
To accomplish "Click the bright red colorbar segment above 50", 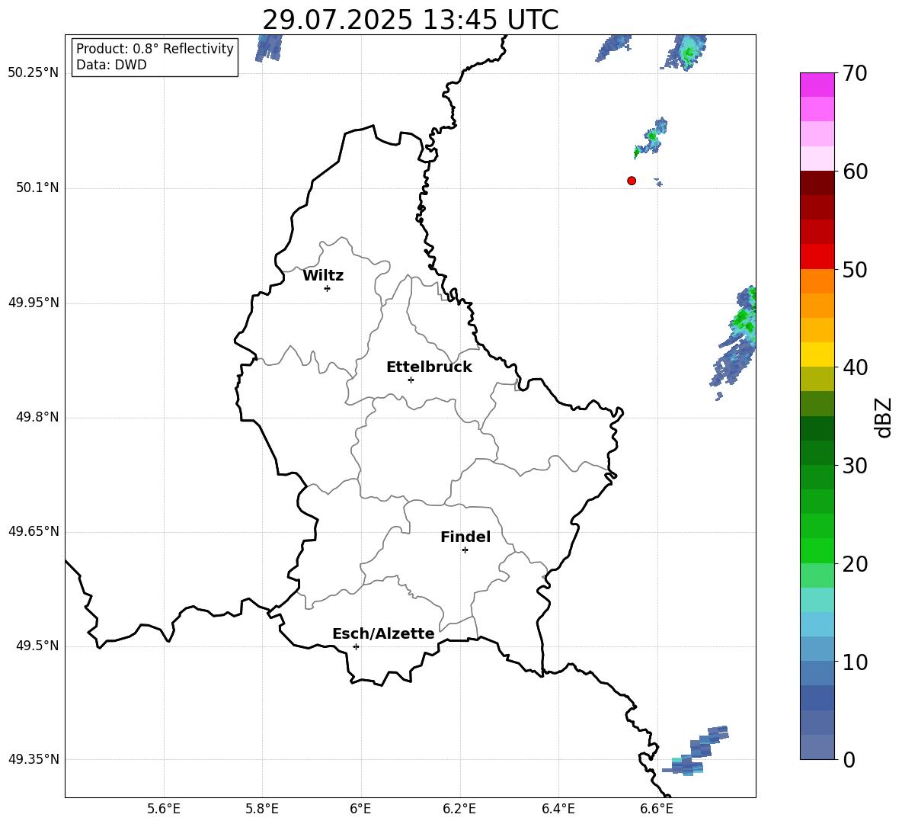I will click(x=817, y=257).
